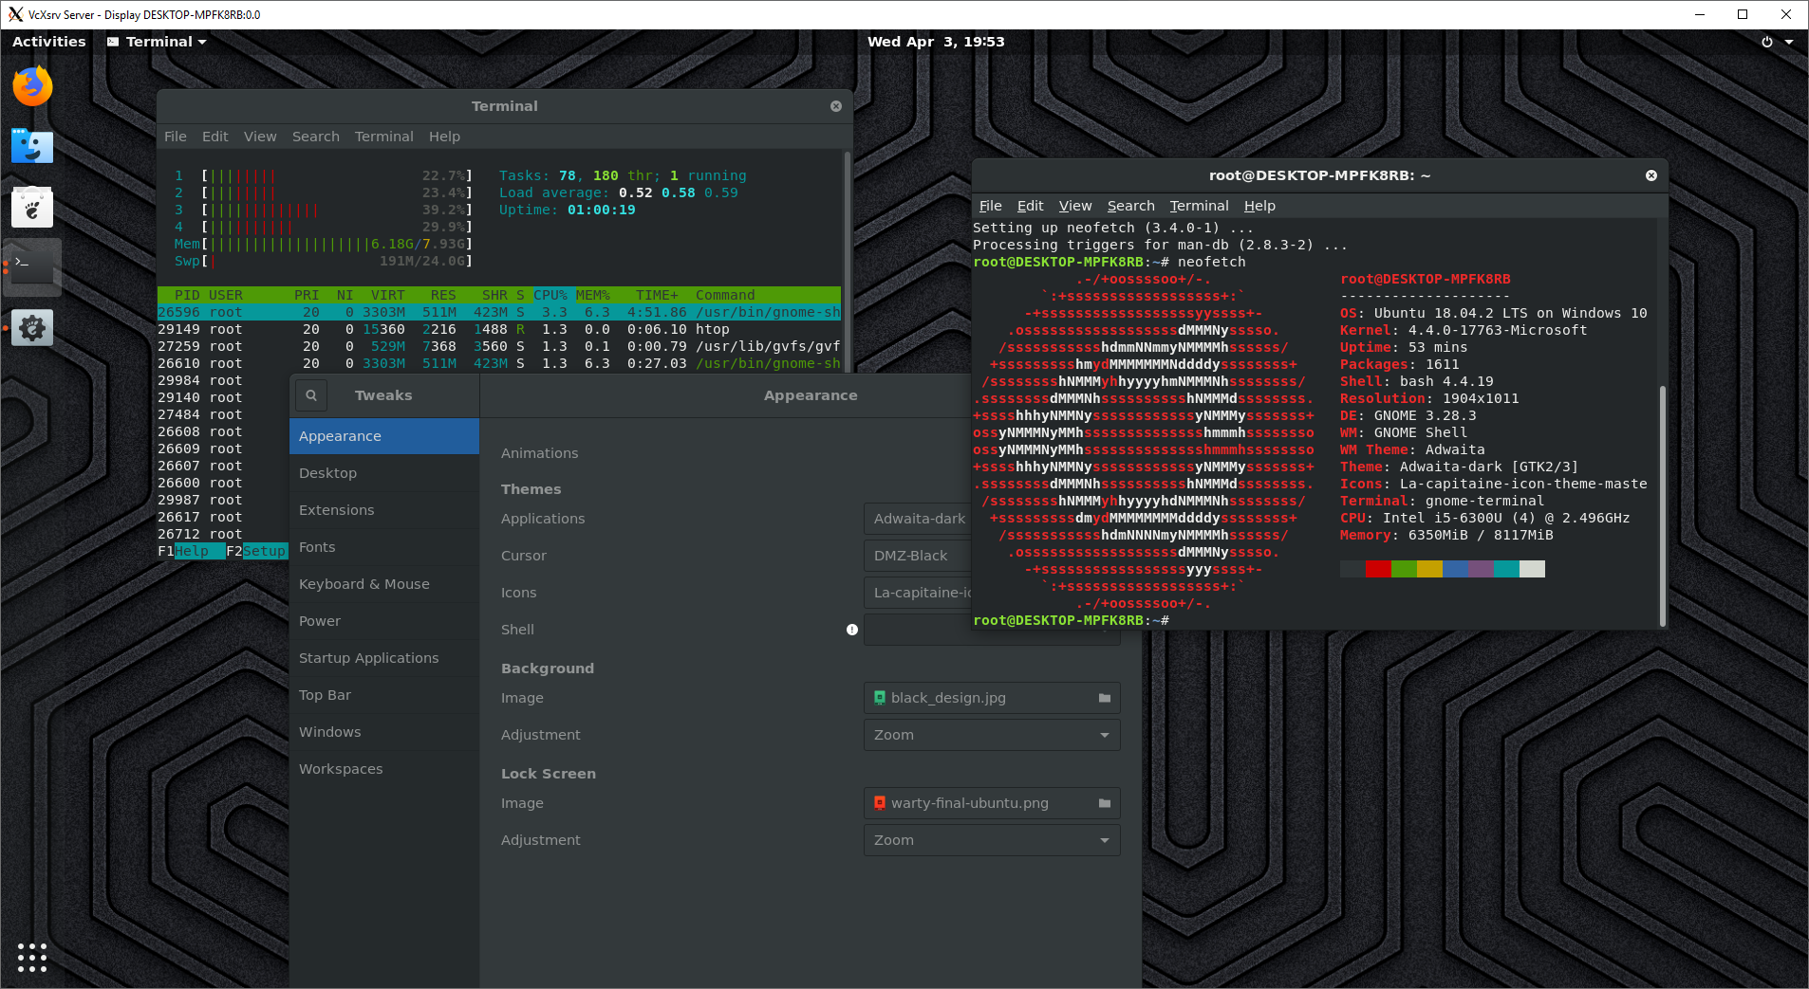Click the Terminal icon in the dock

tap(32, 266)
